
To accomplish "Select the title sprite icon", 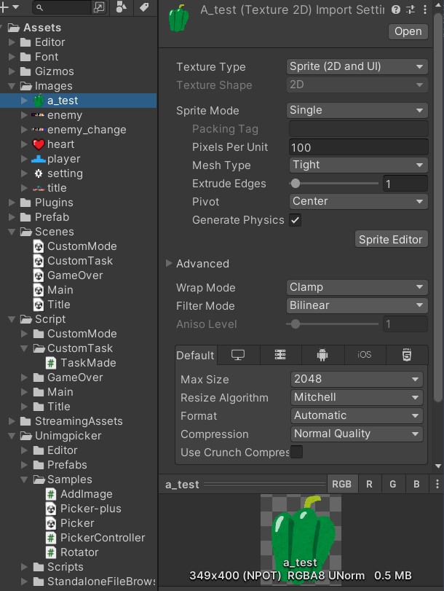I will coord(39,188).
